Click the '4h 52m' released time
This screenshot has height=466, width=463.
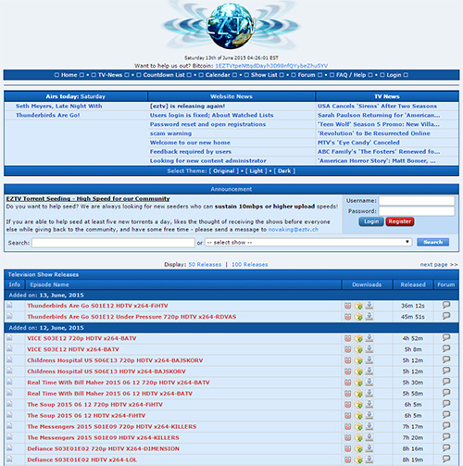tap(413, 338)
